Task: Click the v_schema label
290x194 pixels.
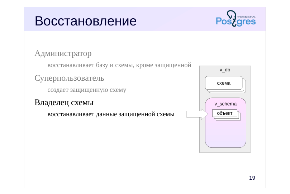Action: tap(225, 104)
